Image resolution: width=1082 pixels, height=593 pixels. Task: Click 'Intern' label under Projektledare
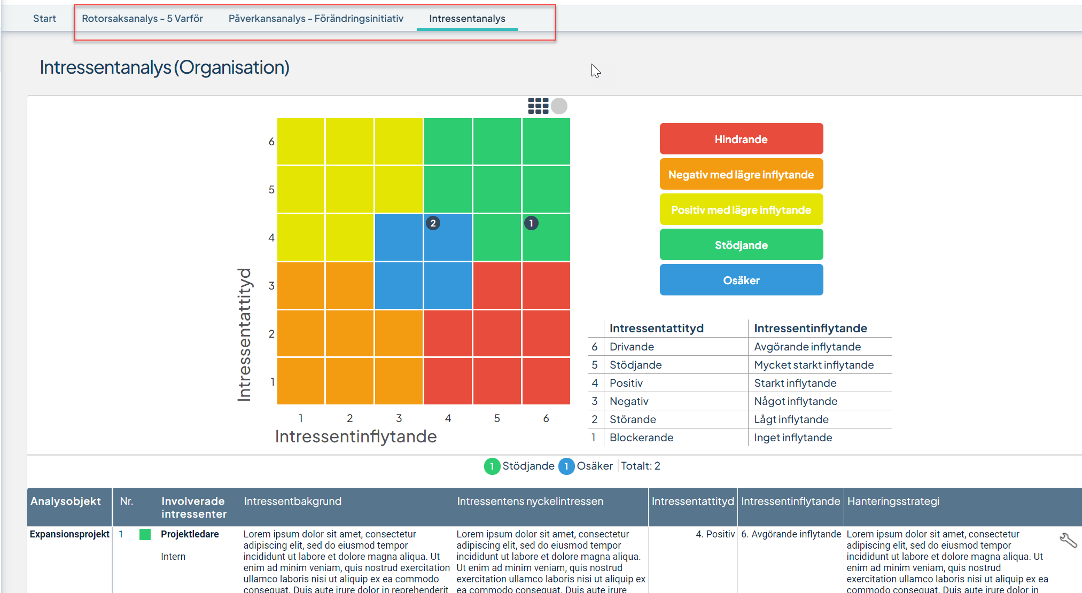tap(173, 557)
